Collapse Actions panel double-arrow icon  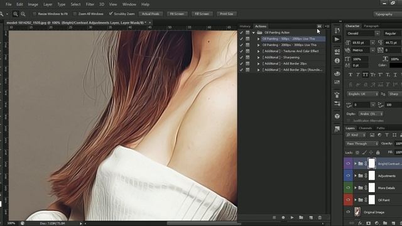(319, 26)
